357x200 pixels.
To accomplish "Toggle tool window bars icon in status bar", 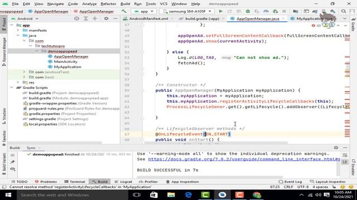I will point(4,187).
